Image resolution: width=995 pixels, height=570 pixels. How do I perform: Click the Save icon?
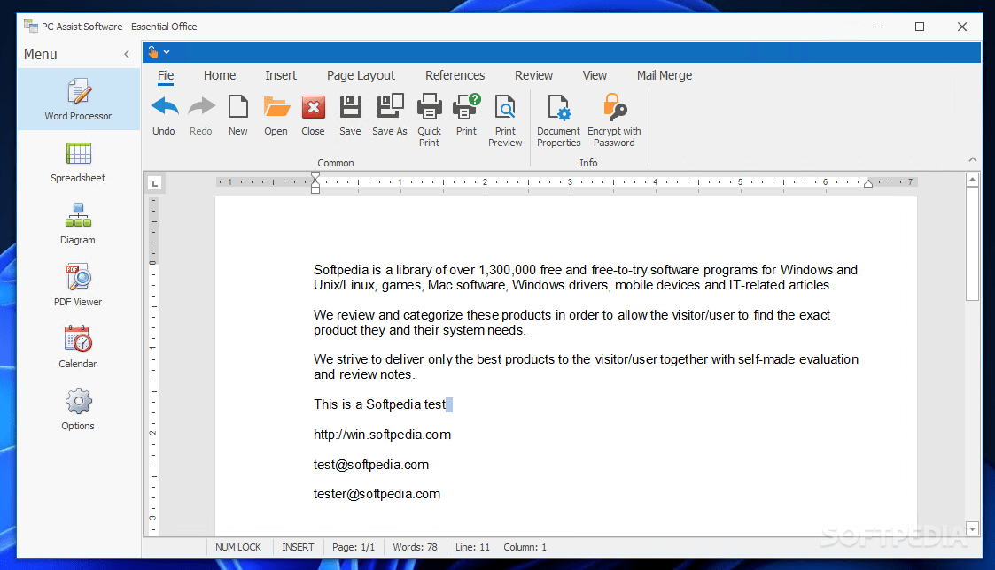[349, 115]
